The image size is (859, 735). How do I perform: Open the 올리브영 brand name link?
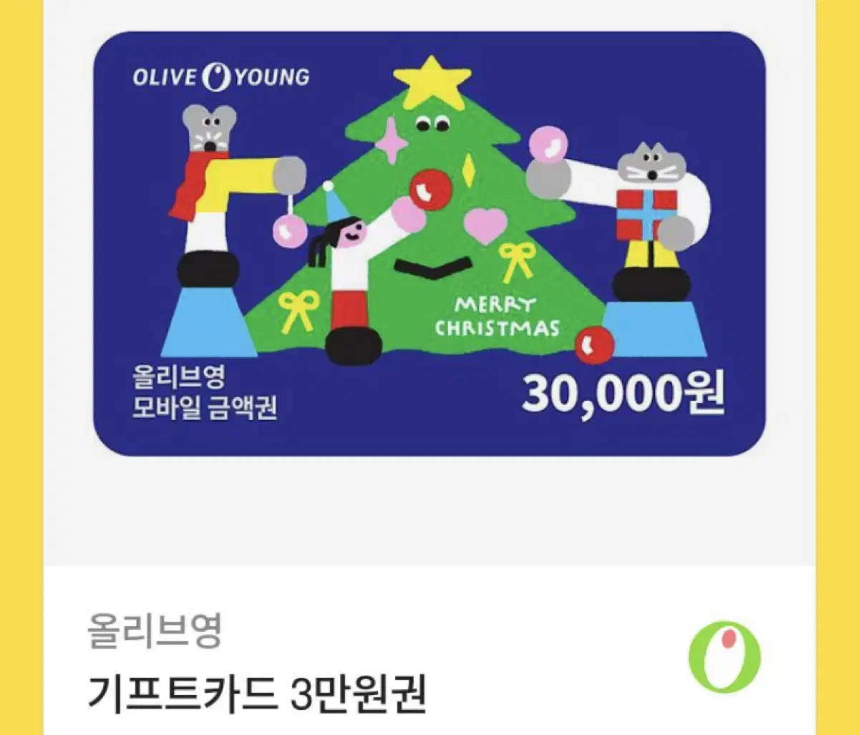coord(154,631)
